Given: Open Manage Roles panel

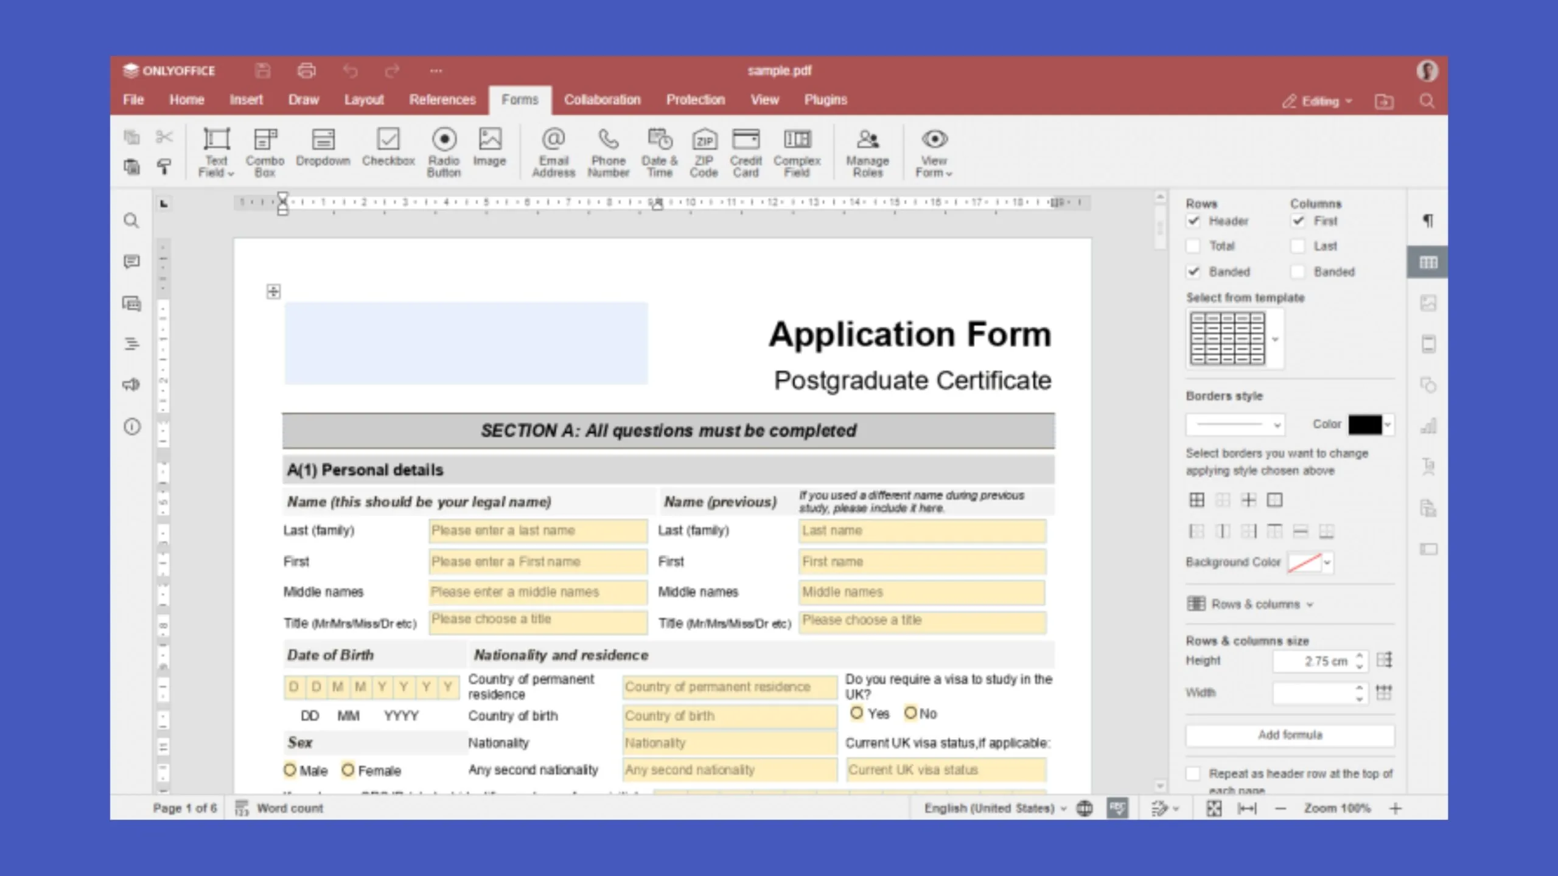Looking at the screenshot, I should click(x=867, y=151).
